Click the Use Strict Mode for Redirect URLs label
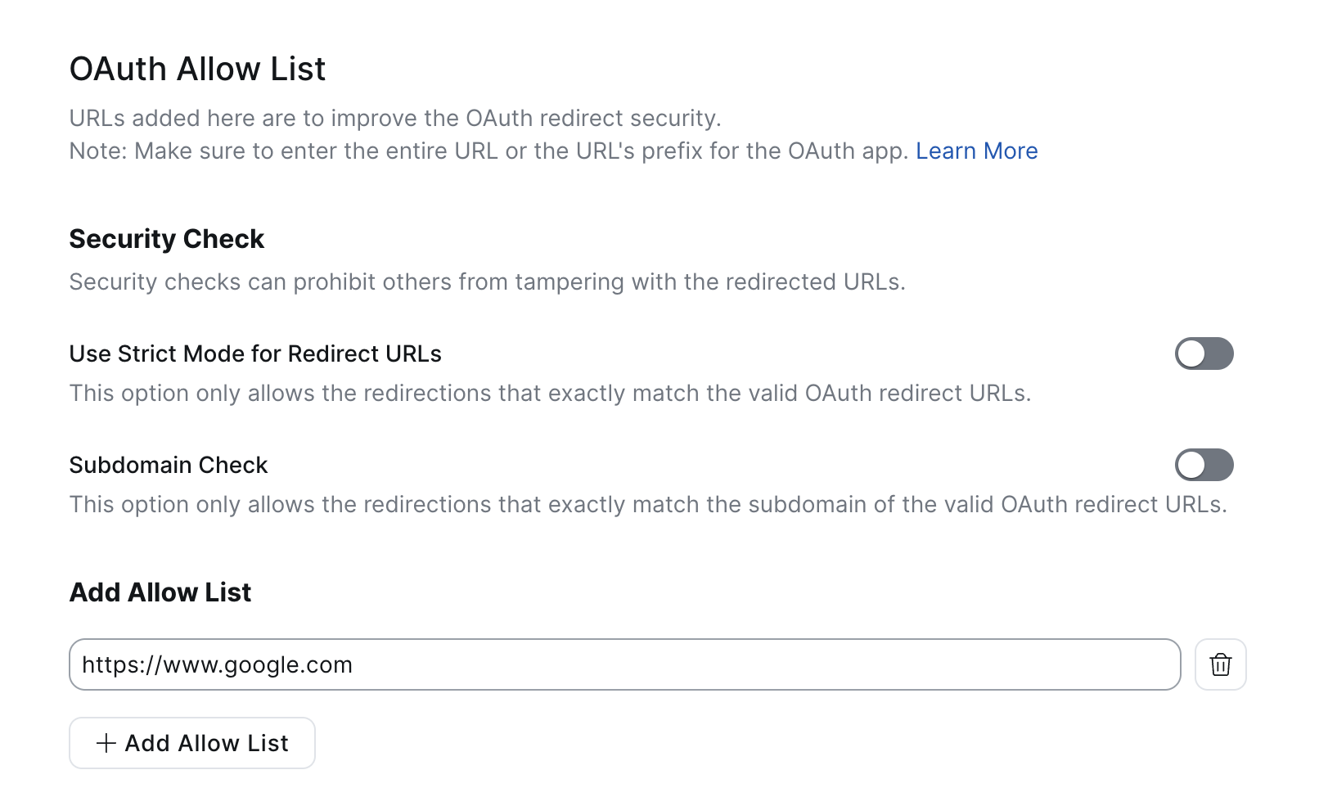The image size is (1319, 797). (255, 353)
